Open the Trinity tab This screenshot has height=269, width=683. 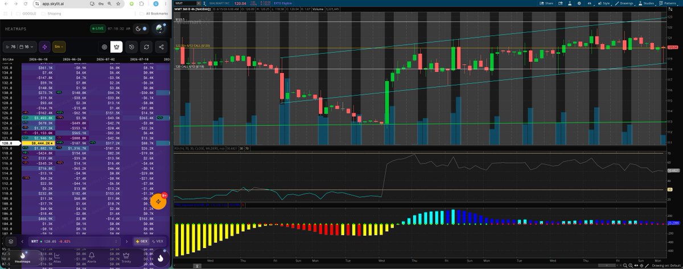tap(126, 258)
